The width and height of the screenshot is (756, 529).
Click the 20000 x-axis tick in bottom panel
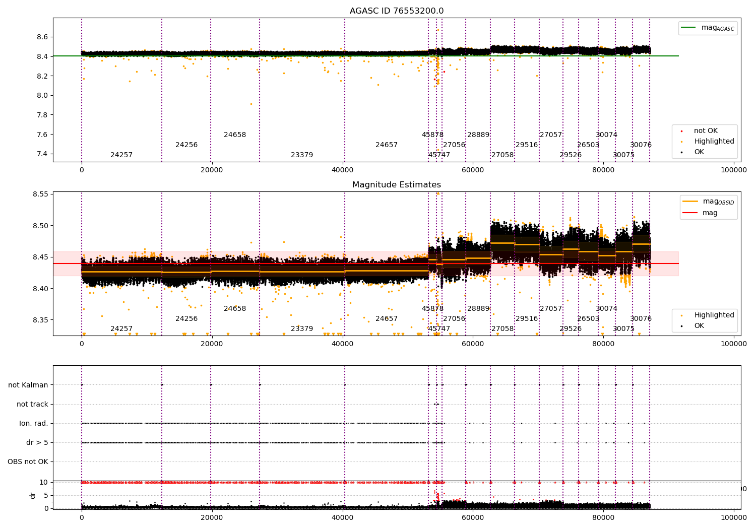click(212, 517)
